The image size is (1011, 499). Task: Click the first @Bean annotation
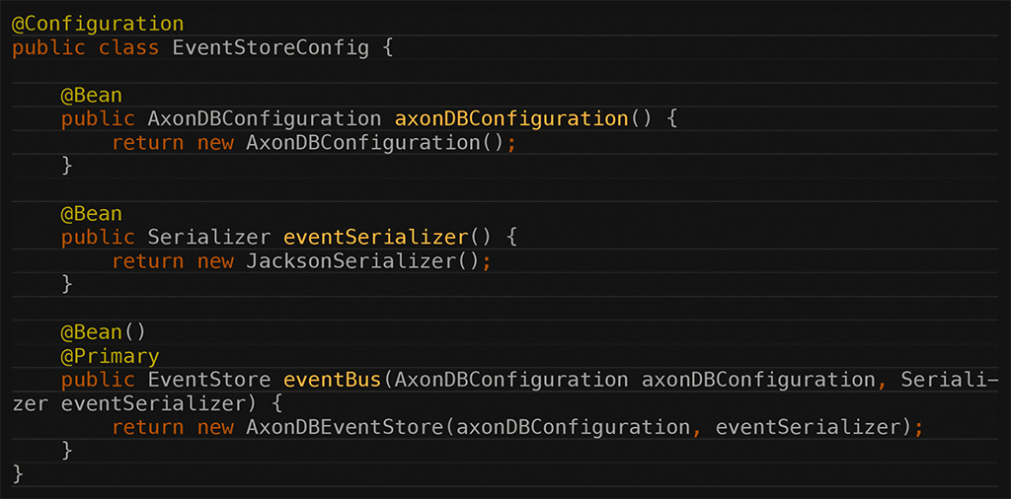coord(92,96)
